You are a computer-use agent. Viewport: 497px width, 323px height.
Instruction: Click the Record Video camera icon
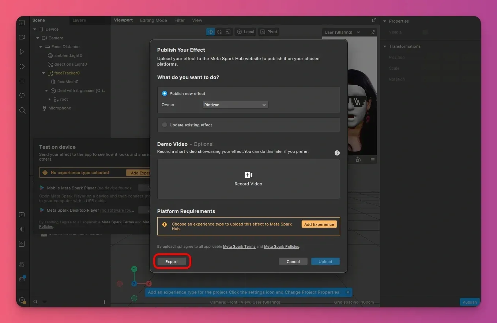coord(248,175)
